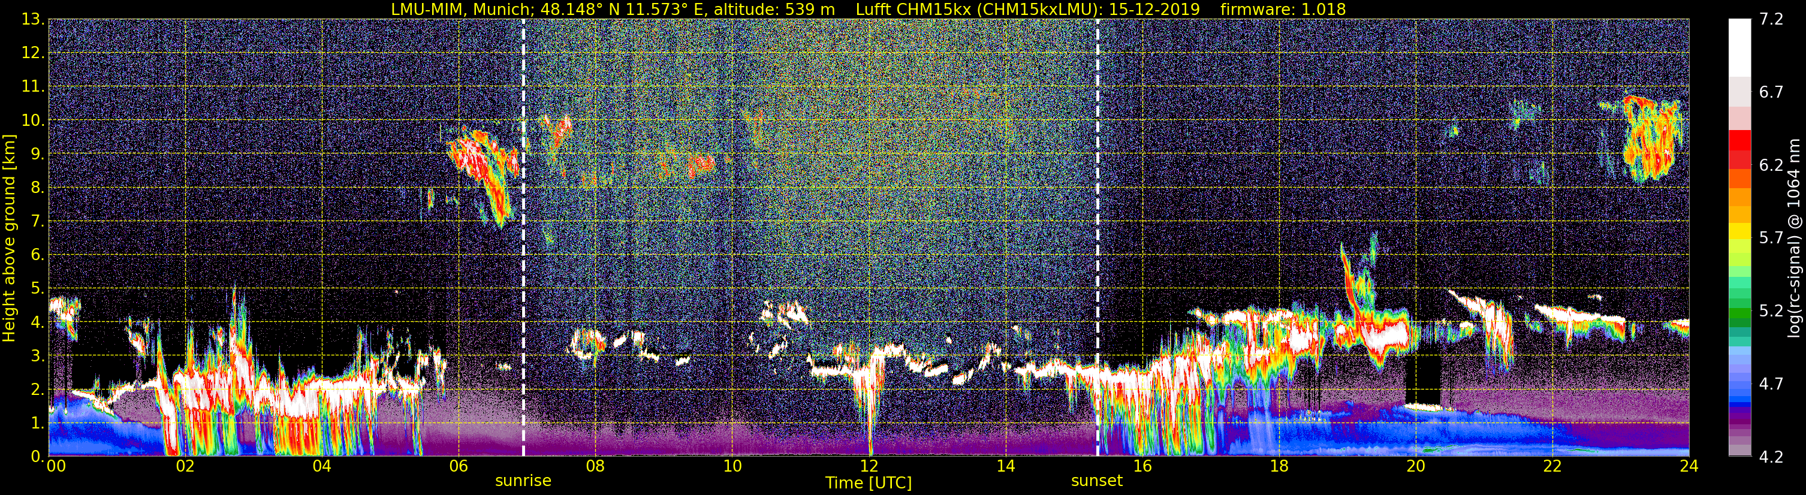Viewport: 1806px width, 495px height.
Task: Click the y-axis tick label '3.'
Action: click(38, 356)
